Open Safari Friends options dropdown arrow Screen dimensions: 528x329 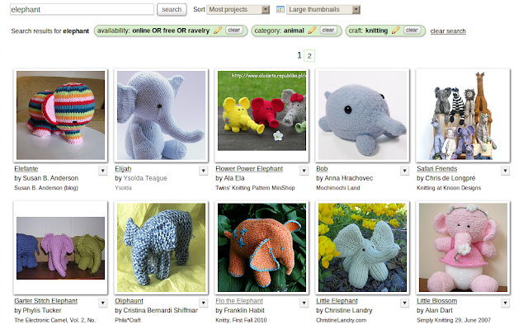(x=505, y=171)
